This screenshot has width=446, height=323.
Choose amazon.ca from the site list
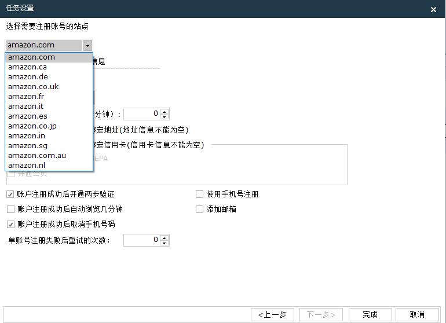click(49, 67)
